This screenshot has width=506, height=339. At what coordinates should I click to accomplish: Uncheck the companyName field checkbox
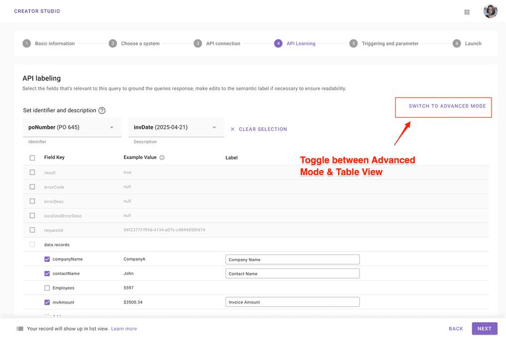tap(47, 259)
